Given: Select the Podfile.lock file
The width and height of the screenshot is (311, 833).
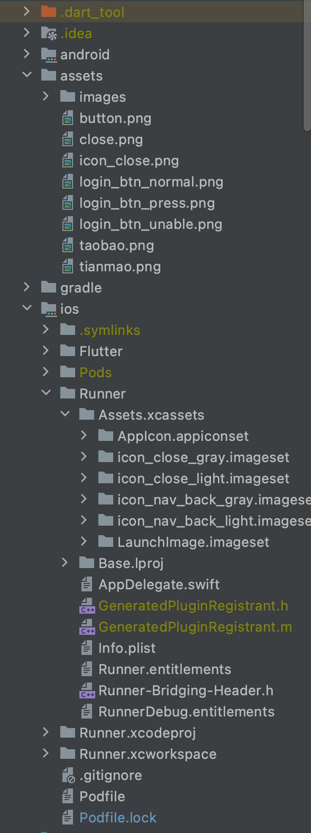Looking at the screenshot, I should click(117, 817).
